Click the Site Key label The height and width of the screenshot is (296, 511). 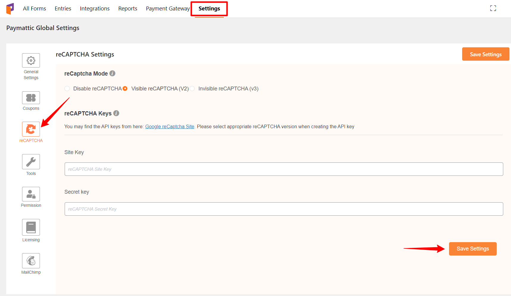(x=74, y=152)
